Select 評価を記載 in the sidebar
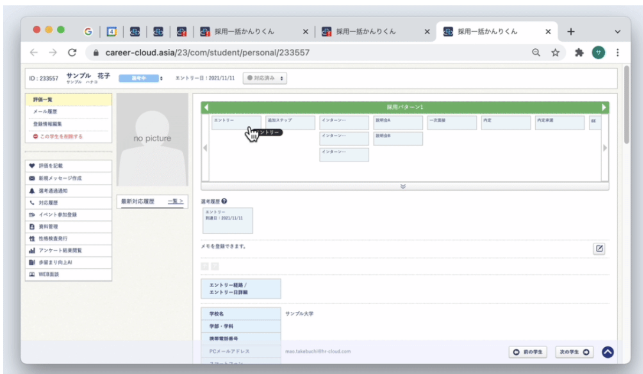Viewport: 643px width, 374px height. point(68,166)
